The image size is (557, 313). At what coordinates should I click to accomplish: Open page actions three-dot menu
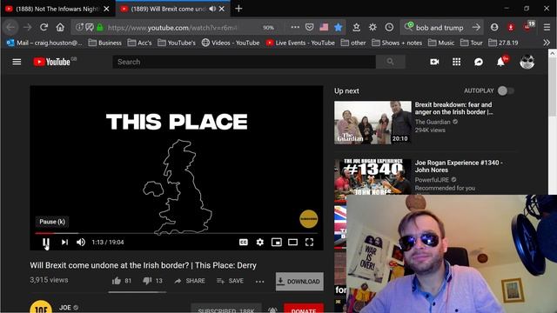click(295, 27)
